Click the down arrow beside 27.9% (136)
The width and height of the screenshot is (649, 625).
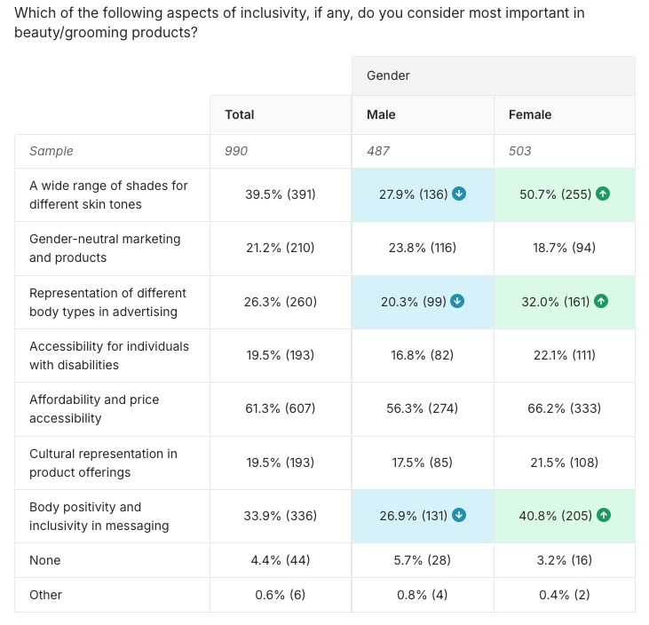click(x=459, y=194)
